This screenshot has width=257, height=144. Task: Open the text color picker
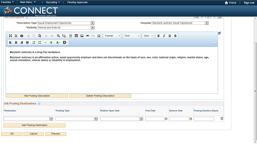pos(58,42)
